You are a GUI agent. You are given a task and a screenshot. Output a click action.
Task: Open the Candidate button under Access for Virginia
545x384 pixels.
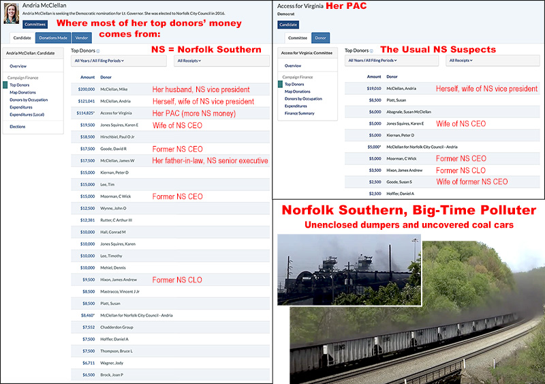pyautogui.click(x=288, y=25)
